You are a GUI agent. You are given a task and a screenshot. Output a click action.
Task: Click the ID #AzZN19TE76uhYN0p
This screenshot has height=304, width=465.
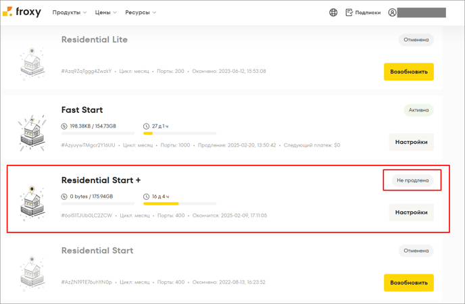pos(87,282)
